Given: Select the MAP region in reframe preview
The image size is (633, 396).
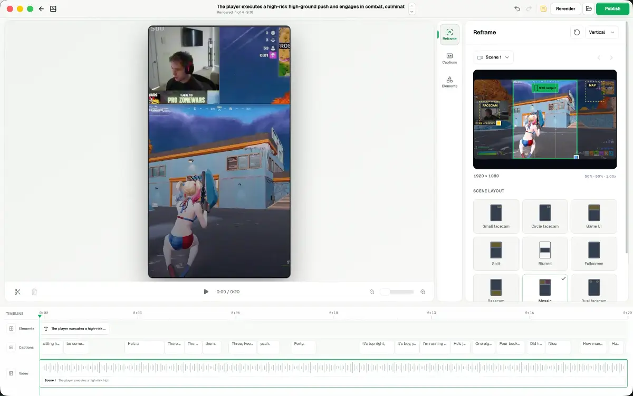Looking at the screenshot, I should [x=594, y=92].
